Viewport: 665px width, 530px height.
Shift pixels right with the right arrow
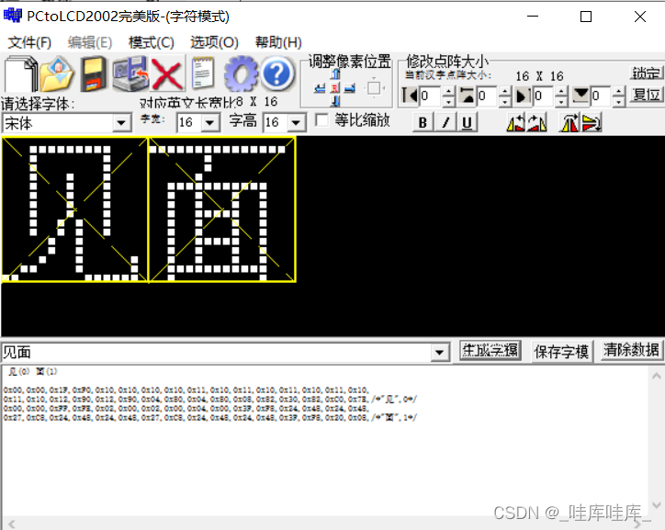pyautogui.click(x=349, y=88)
